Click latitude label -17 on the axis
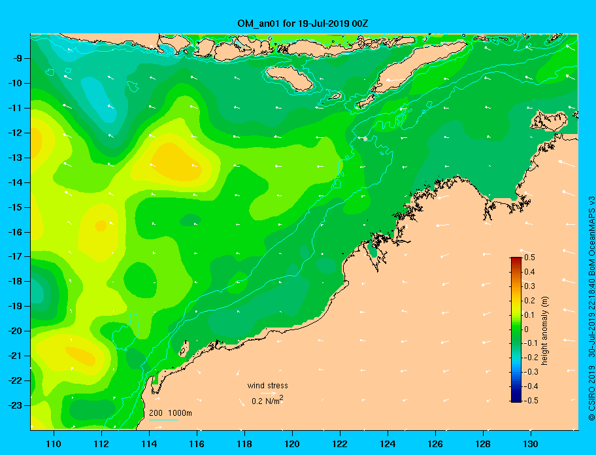The image size is (596, 455). coord(15,256)
